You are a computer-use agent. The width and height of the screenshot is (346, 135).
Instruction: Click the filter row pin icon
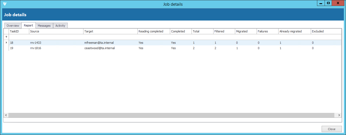coord(6,37)
